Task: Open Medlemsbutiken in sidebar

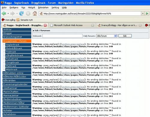Action: pos(17,99)
